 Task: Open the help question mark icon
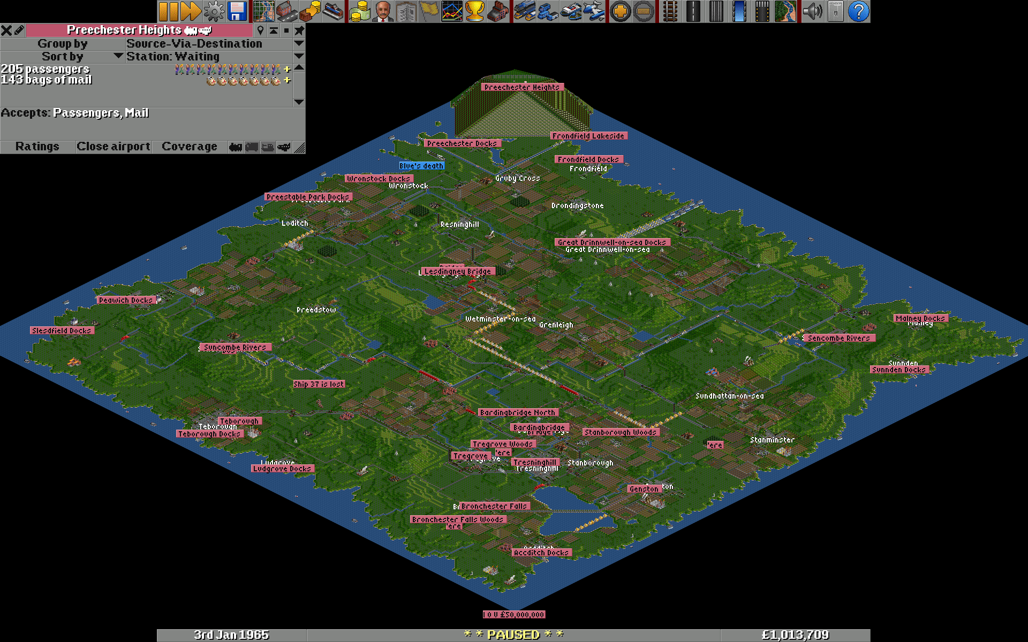click(x=859, y=11)
